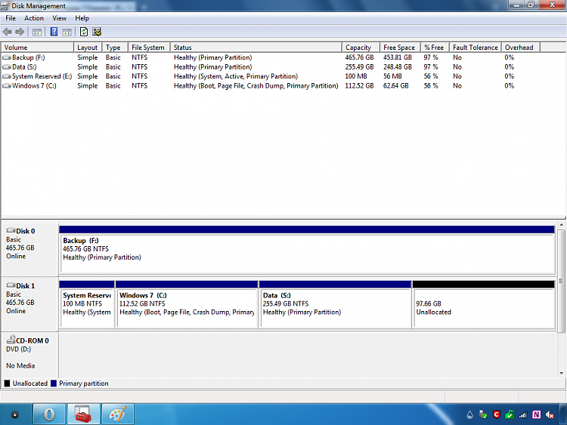The width and height of the screenshot is (567, 425).
Task: Select the System Reserved (E:) drive icon
Action: tap(7, 76)
